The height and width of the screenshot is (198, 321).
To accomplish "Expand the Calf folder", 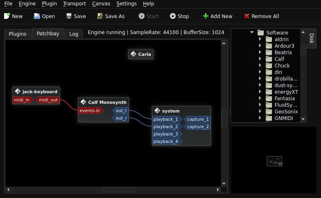I will click(x=260, y=59).
